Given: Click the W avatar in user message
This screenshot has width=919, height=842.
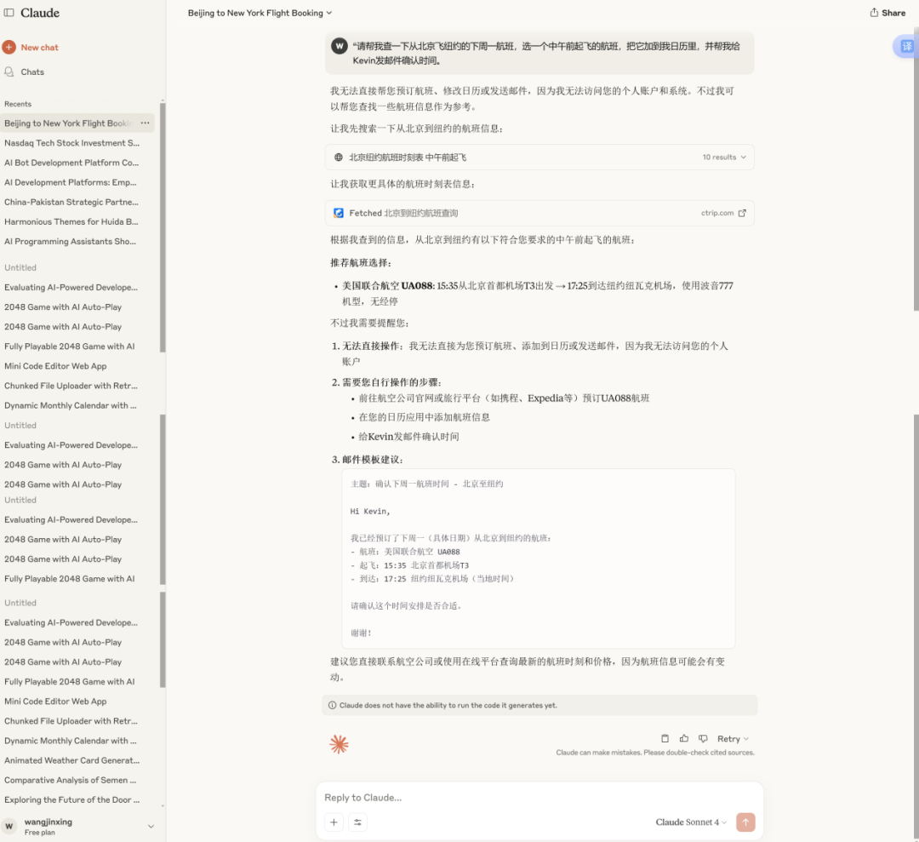Looking at the screenshot, I should pyautogui.click(x=340, y=46).
